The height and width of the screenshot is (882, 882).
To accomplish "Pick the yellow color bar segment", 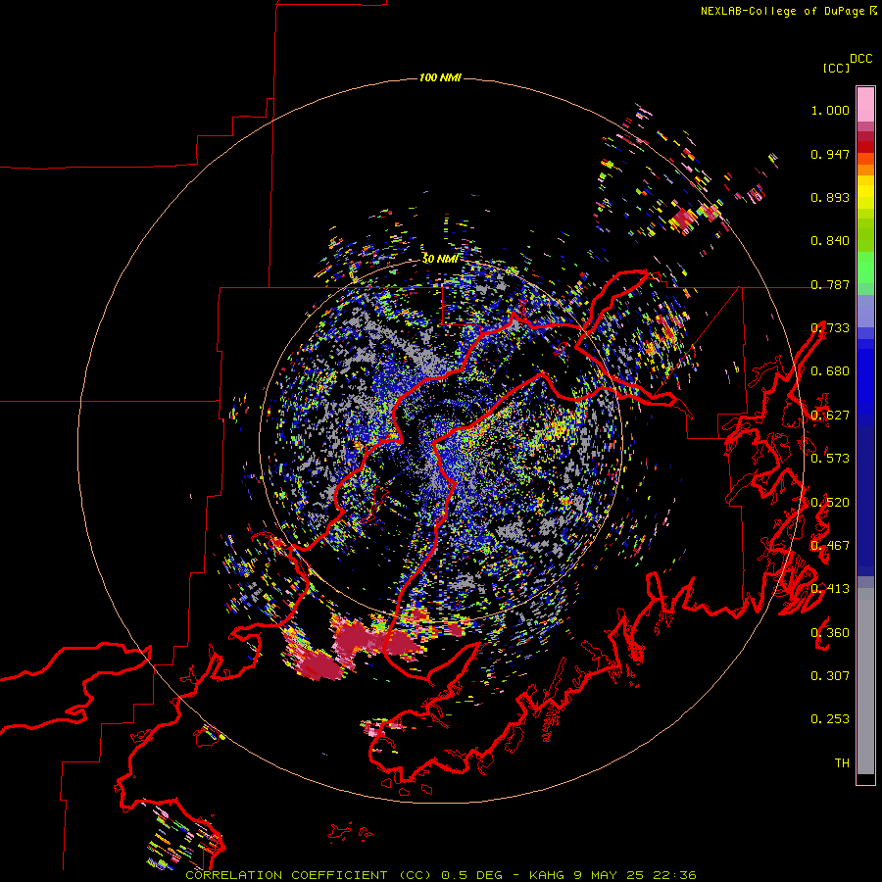I will click(x=865, y=192).
